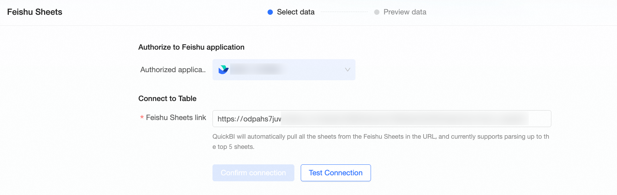Open the Authorized application combo box
This screenshot has width=617, height=195.
[x=284, y=70]
